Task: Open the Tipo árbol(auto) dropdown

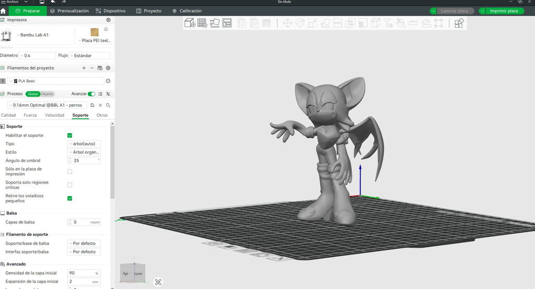Action: pos(84,144)
